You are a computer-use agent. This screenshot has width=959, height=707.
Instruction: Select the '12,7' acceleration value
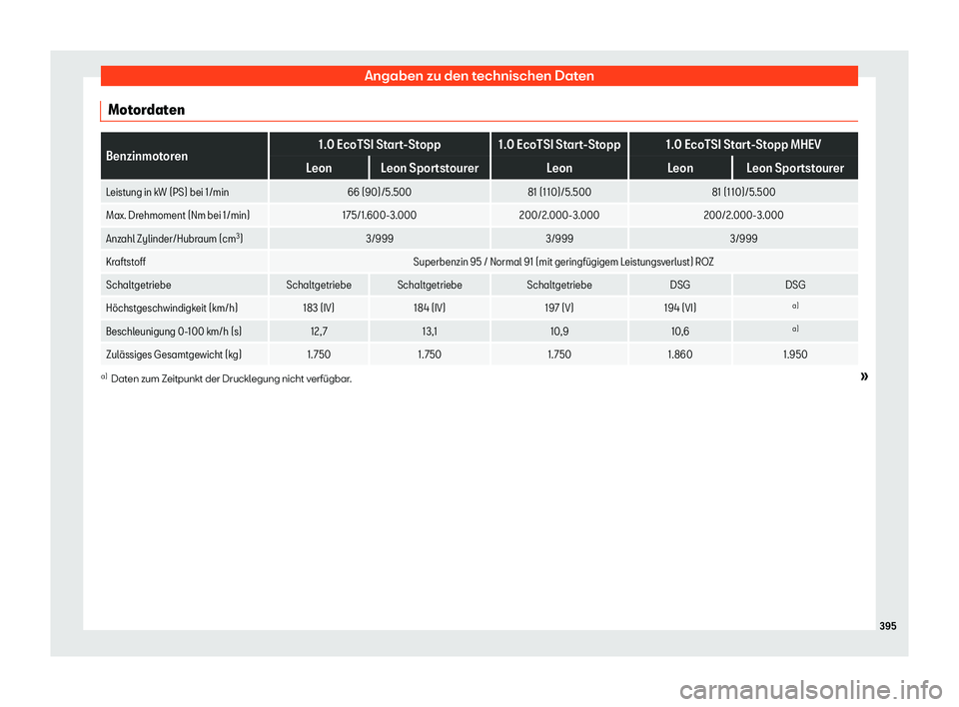tap(319, 332)
